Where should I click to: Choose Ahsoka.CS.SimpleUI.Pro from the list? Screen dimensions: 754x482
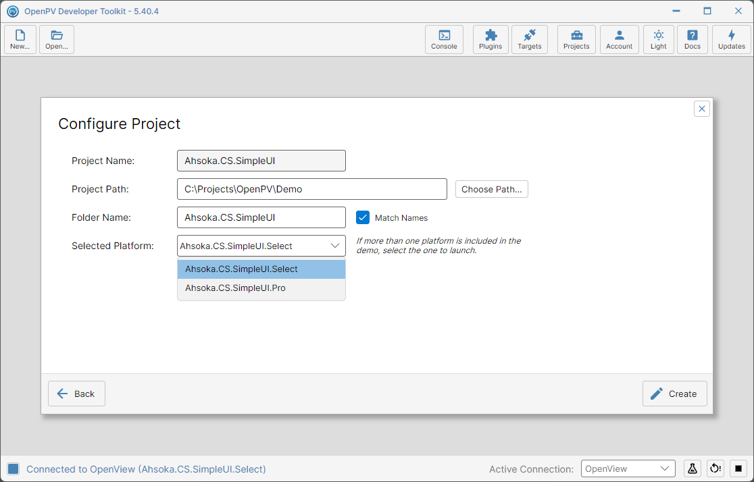click(x=261, y=288)
